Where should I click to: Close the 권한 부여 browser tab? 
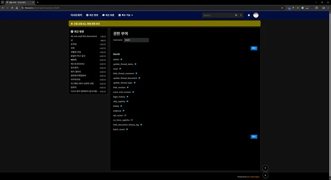pyautogui.click(x=33, y=2)
